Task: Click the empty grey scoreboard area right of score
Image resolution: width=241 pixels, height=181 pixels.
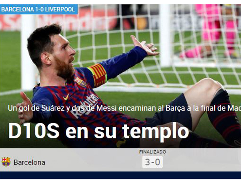Action: click(x=202, y=160)
